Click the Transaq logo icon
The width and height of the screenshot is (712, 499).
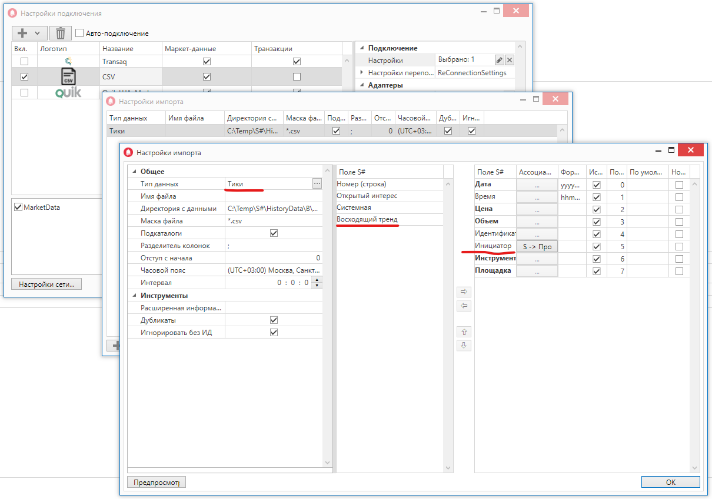[x=68, y=61]
